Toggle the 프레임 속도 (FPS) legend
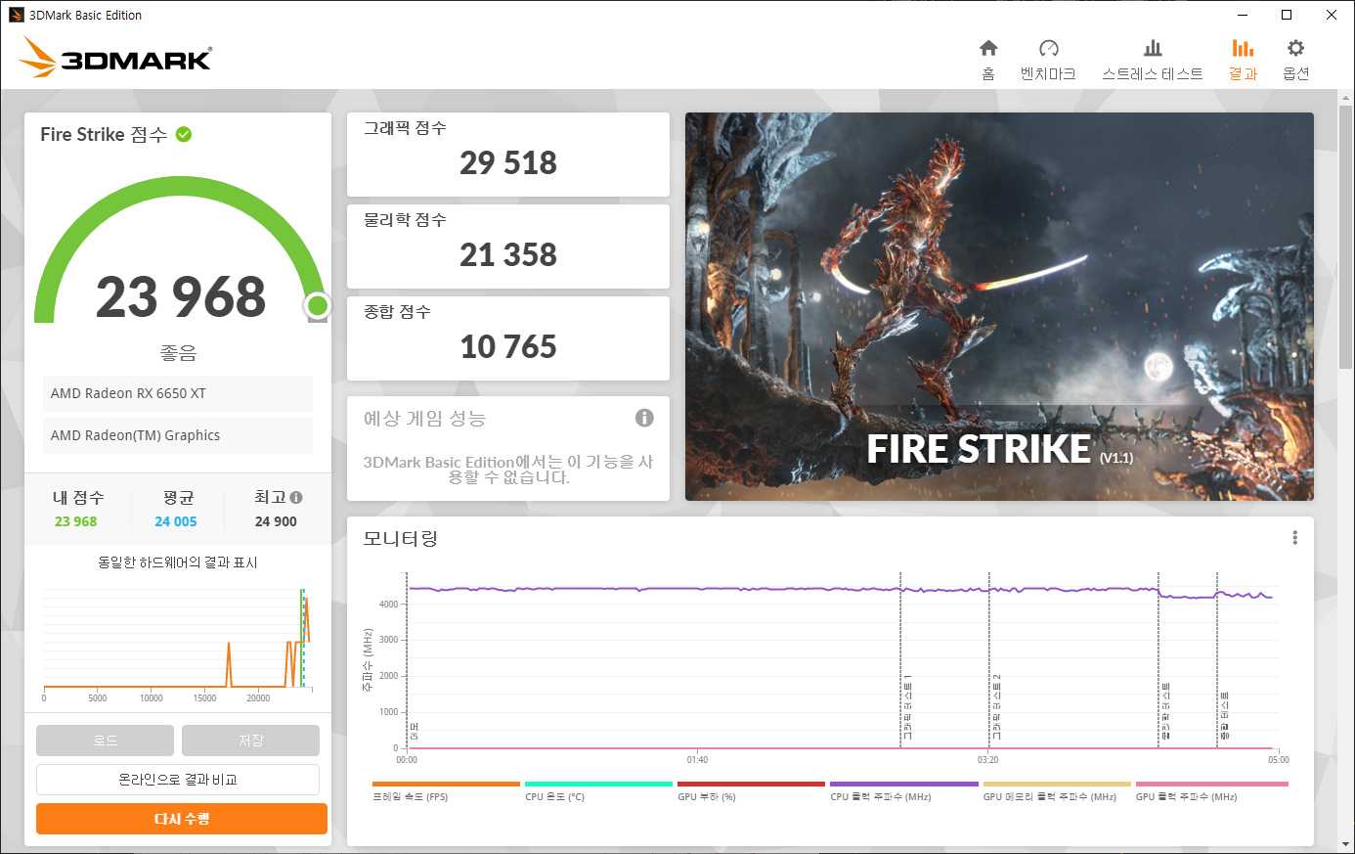Image resolution: width=1355 pixels, height=854 pixels. (446, 791)
